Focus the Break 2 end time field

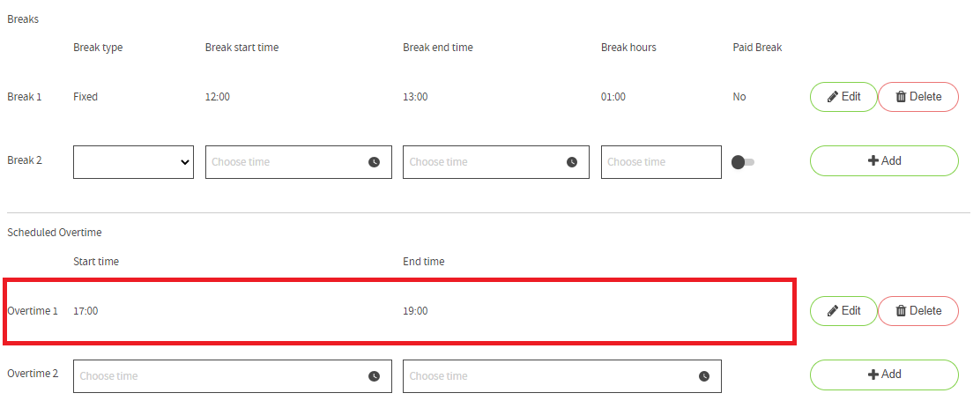coord(496,162)
